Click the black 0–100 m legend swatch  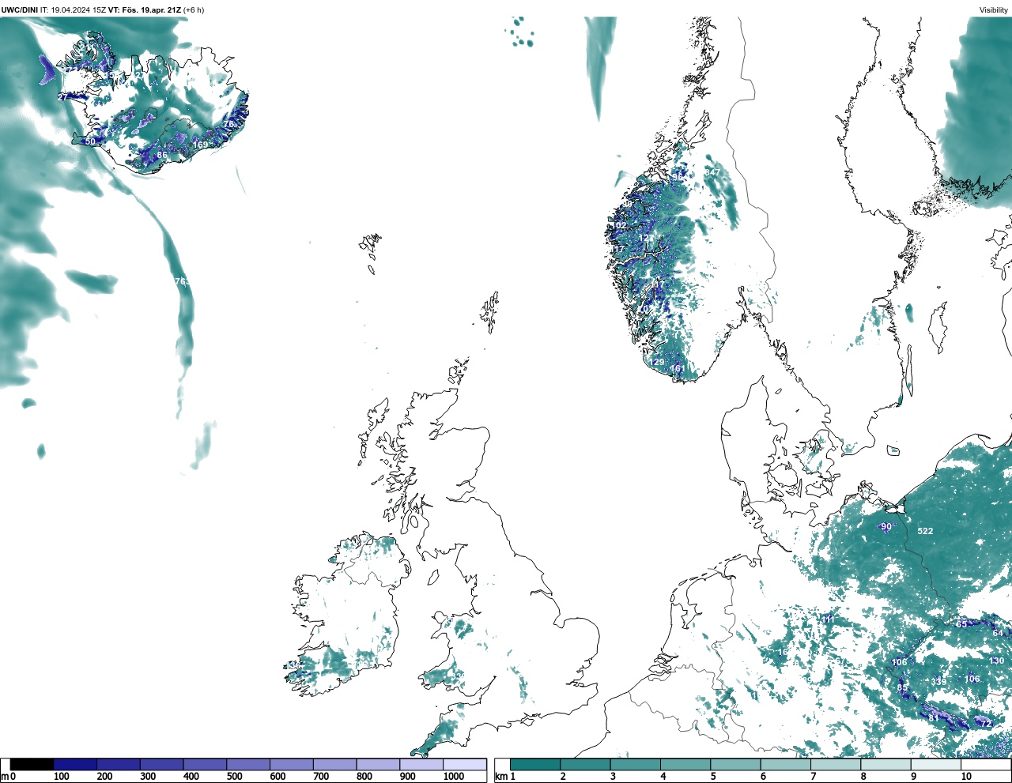[32, 764]
